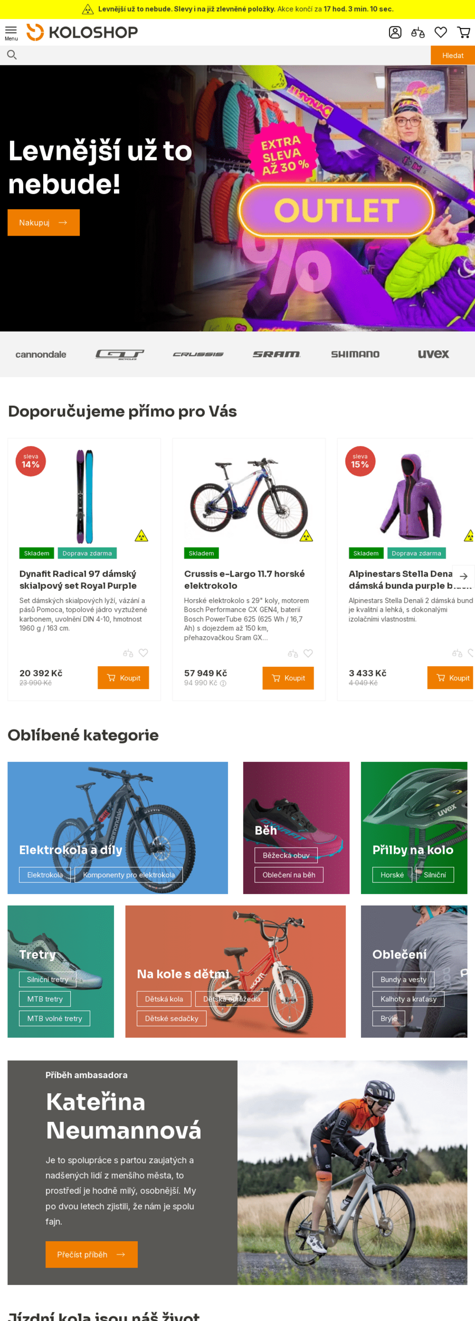
Task: Show next recommended products with arrow
Action: tap(463, 576)
